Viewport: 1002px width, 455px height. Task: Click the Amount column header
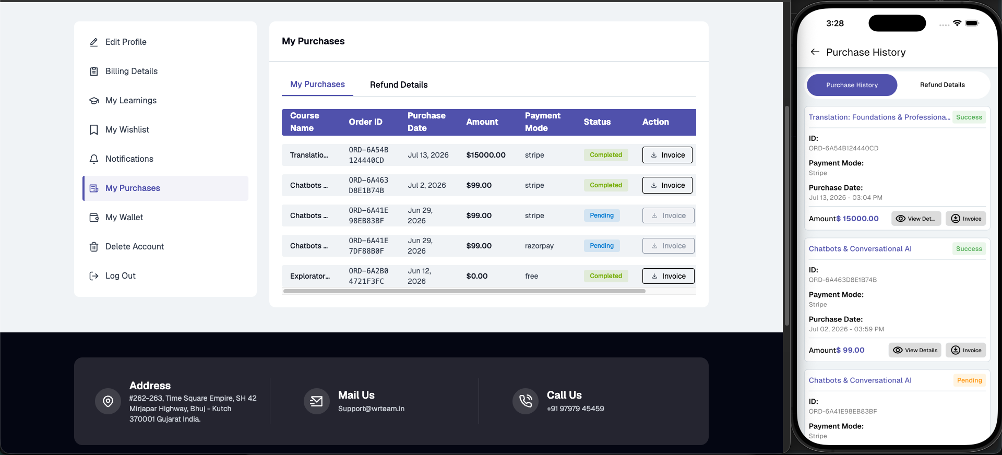(x=482, y=122)
